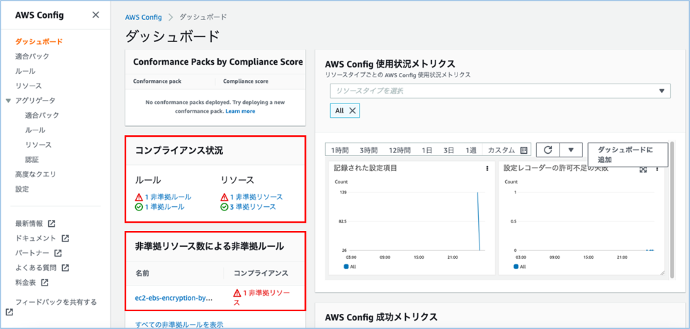Open 高度なクエリ in the sidebar
The width and height of the screenshot is (690, 329).
click(x=36, y=175)
